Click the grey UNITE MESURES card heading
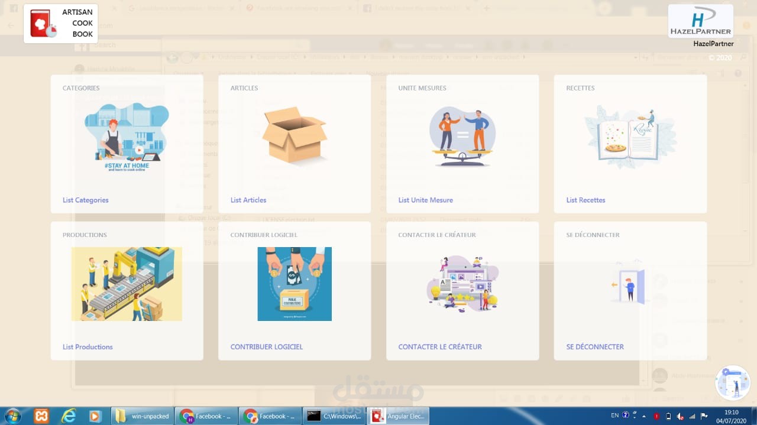Screen dimensions: 757x425 [422, 88]
